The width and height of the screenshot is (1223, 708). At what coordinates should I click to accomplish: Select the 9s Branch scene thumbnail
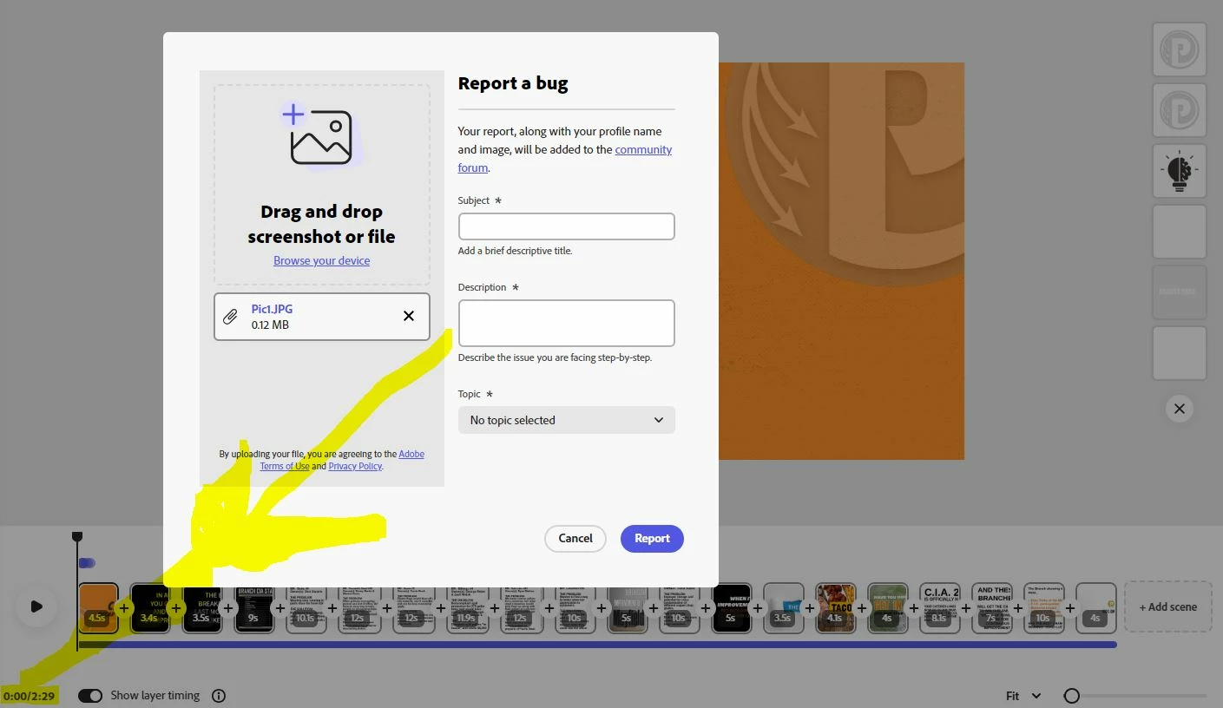[254, 607]
